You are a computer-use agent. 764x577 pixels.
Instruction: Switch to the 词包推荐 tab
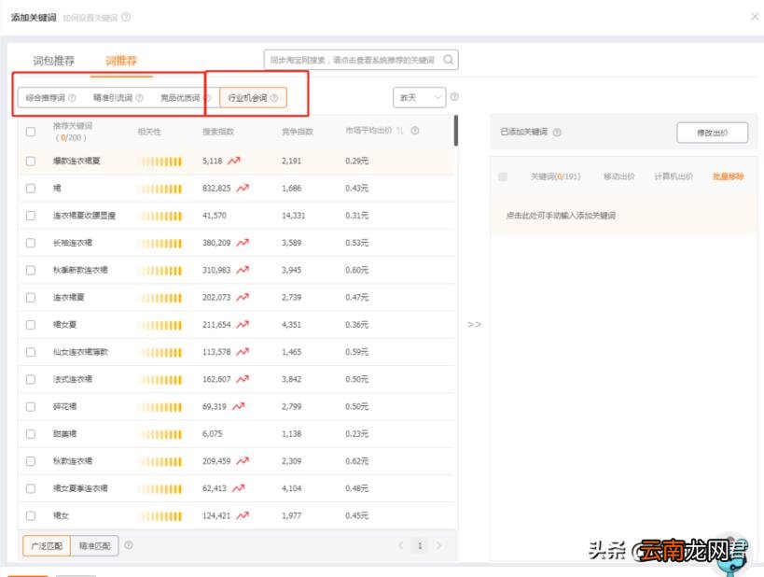pos(53,61)
